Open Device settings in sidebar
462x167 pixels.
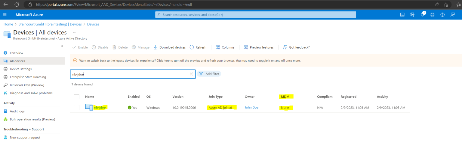click(x=21, y=69)
